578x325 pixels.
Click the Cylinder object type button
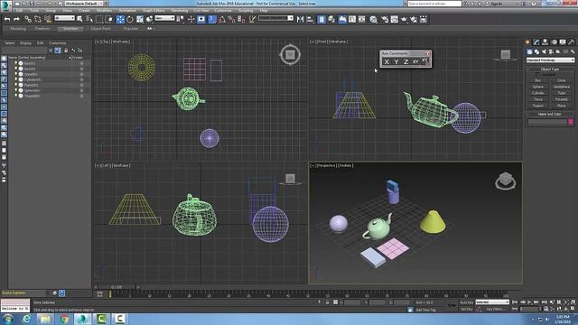tap(538, 93)
